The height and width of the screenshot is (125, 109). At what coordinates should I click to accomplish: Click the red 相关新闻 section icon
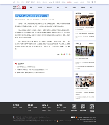pos(16,64)
